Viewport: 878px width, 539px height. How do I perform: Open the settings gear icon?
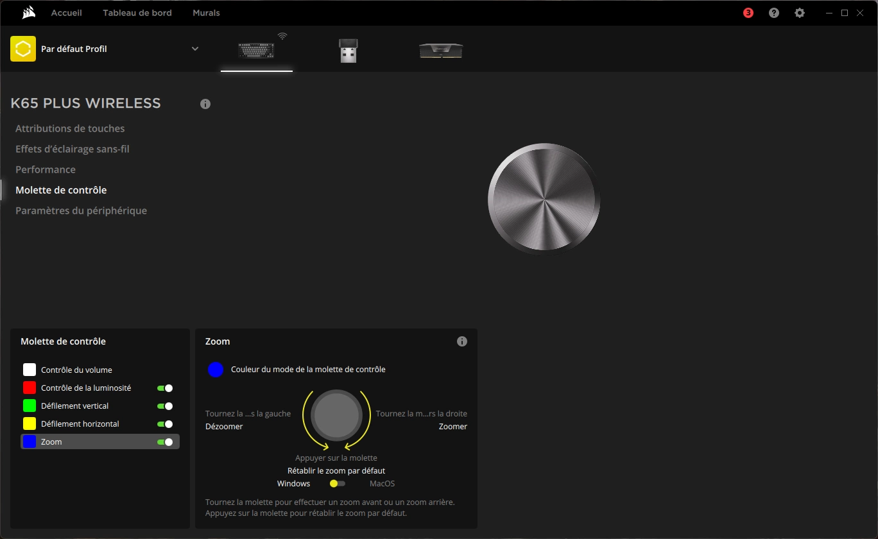point(800,13)
